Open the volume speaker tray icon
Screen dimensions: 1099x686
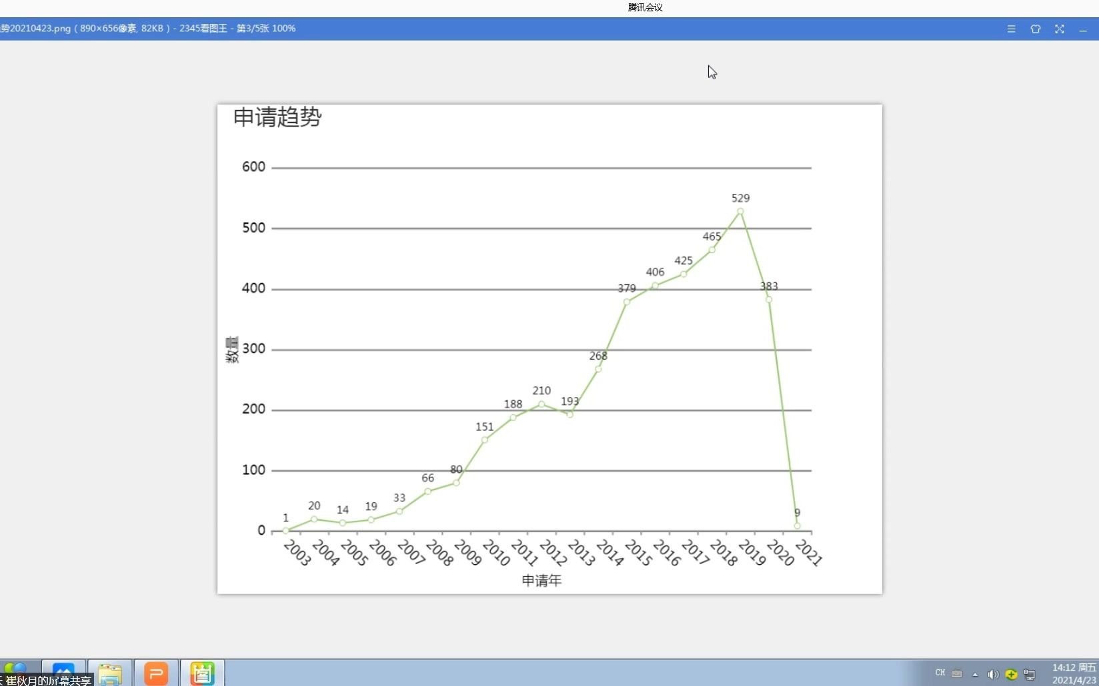(993, 674)
